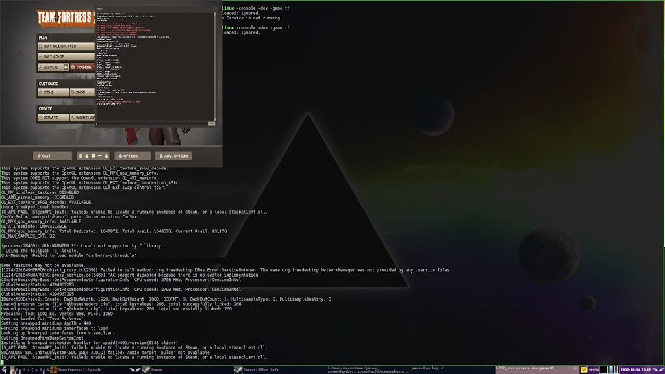Screen dimensions: 665x374
Task: Click the taskbar clock showing 23:17
Action: 636,369
